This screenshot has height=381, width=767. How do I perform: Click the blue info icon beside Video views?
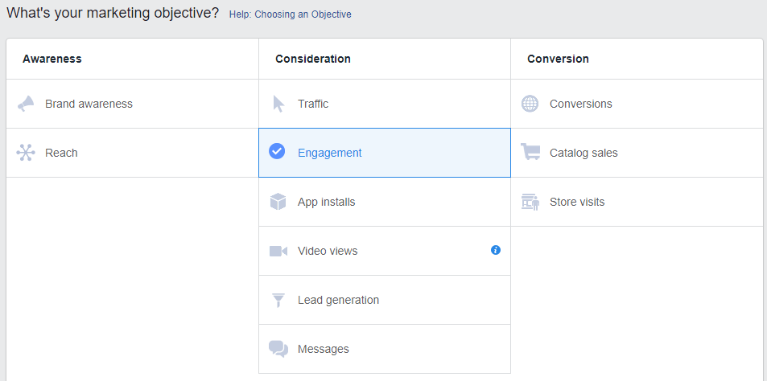click(x=496, y=250)
